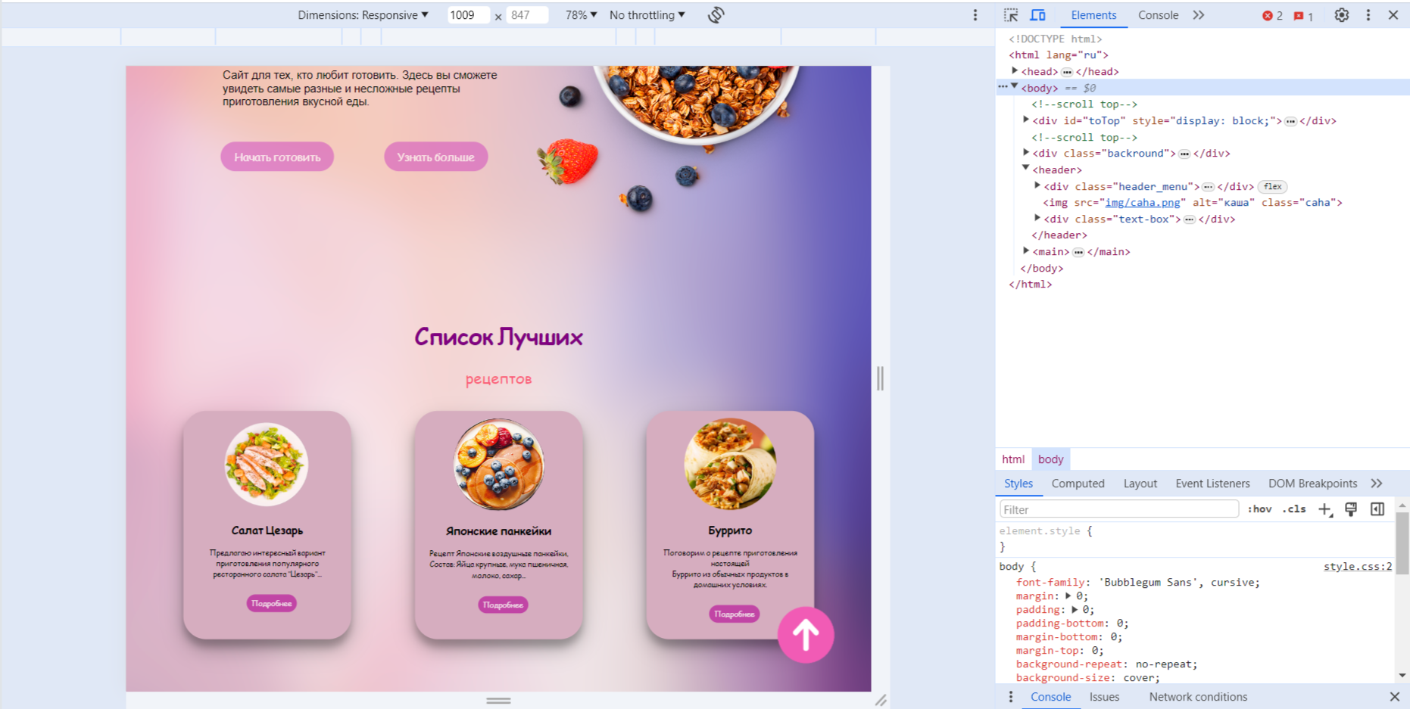Open the style.css:2 source link
1410x709 pixels.
click(x=1357, y=567)
